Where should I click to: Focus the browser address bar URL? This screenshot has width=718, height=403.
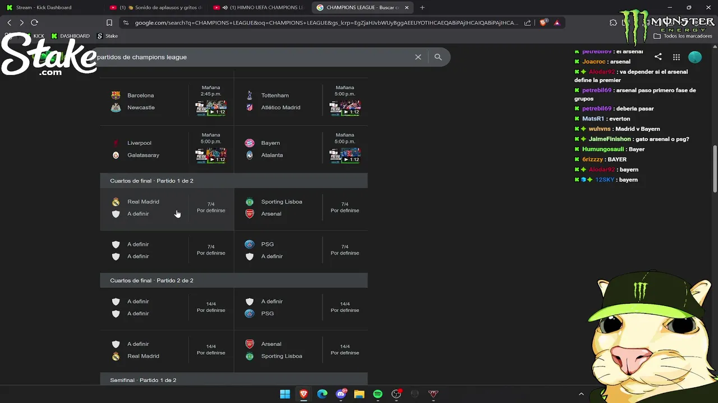tap(325, 23)
